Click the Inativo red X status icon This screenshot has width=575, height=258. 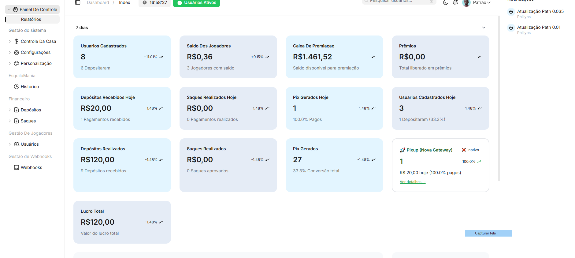pyautogui.click(x=464, y=150)
